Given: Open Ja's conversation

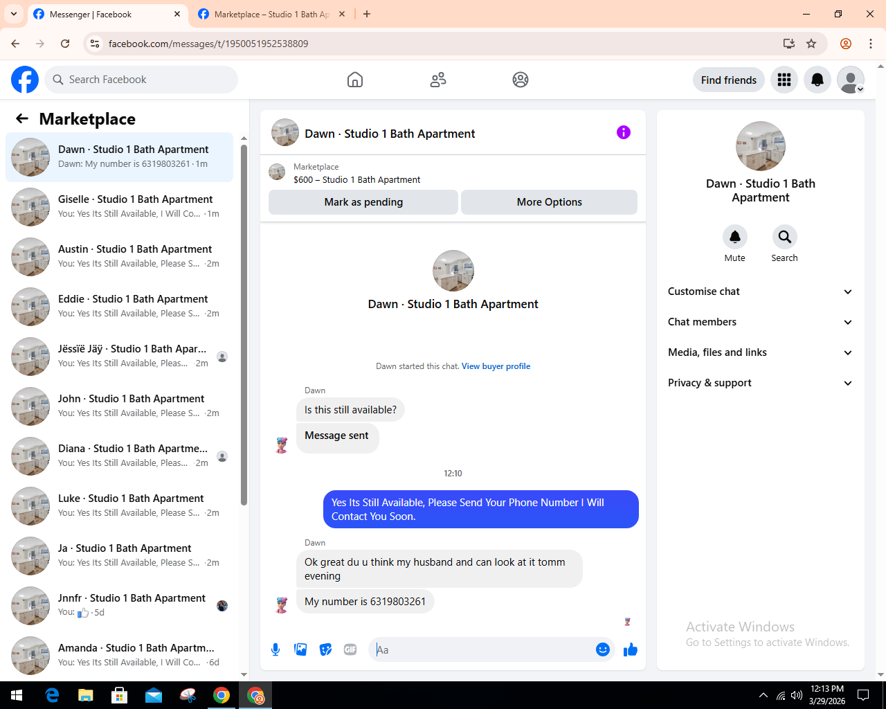Looking at the screenshot, I should (120, 556).
